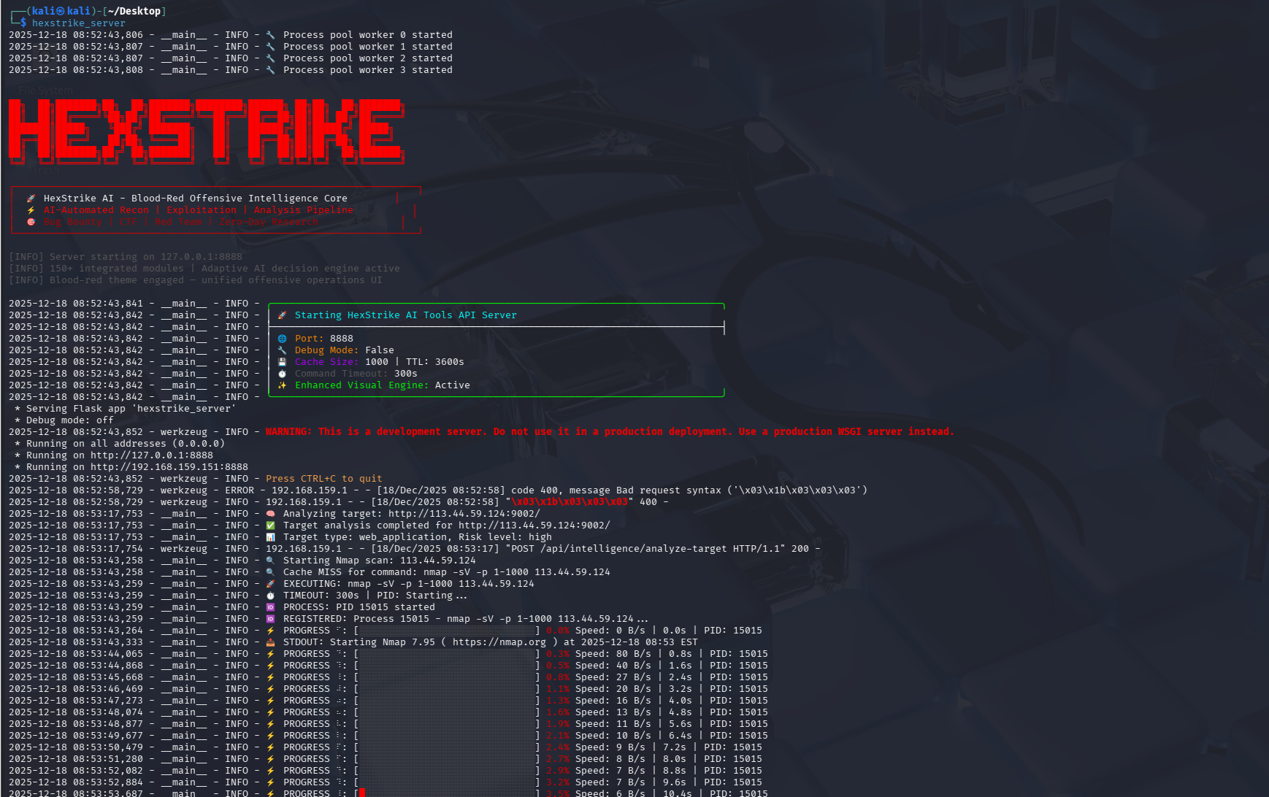Click the outbox icon beside STDOUT line
The image size is (1269, 797).
(x=270, y=642)
